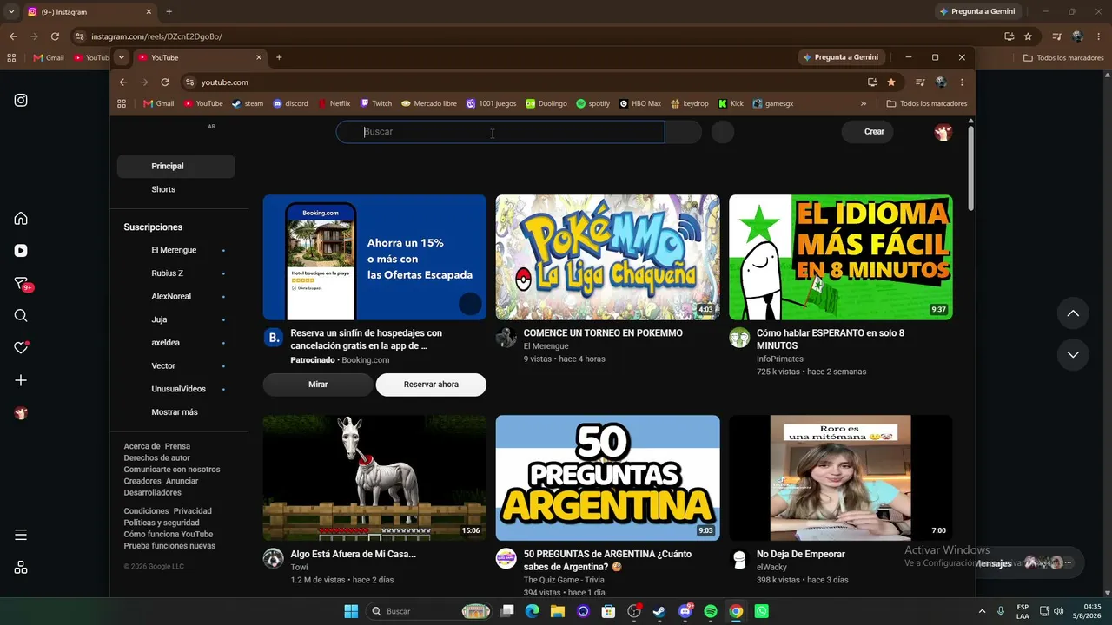
Task: Click the Instagram create plus icon
Action: [x=21, y=380]
